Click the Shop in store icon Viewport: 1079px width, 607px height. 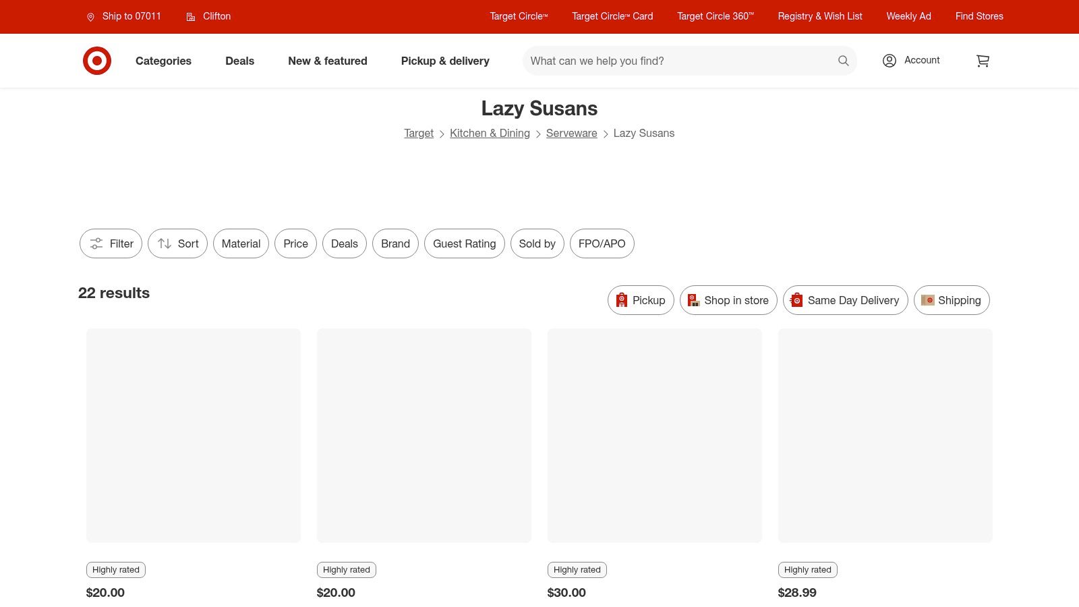pos(693,300)
